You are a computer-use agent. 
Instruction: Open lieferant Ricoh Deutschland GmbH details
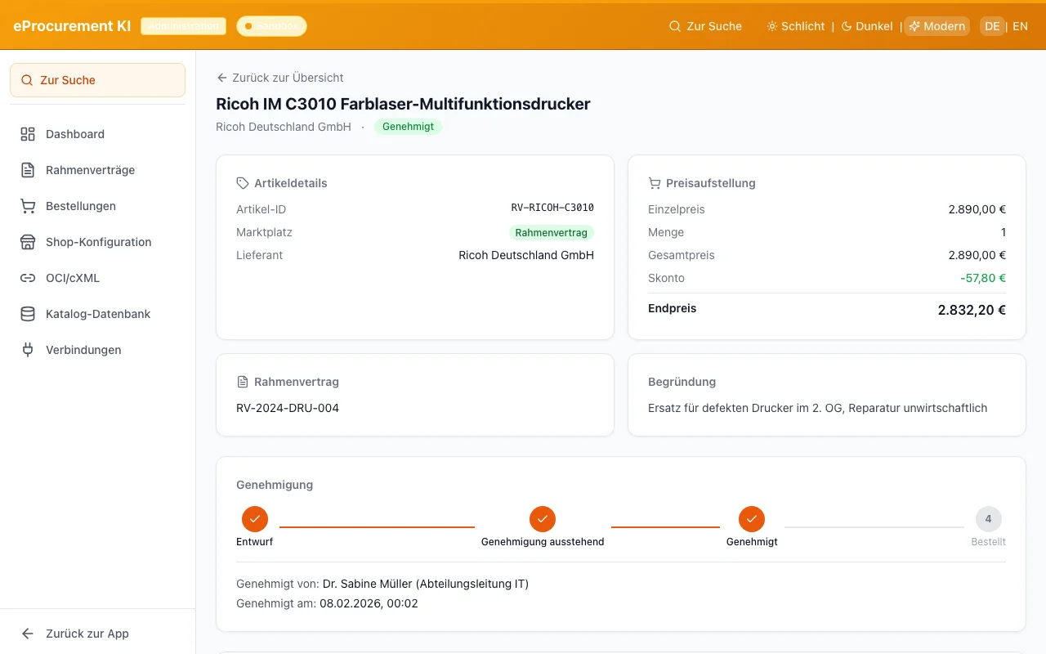pos(526,255)
